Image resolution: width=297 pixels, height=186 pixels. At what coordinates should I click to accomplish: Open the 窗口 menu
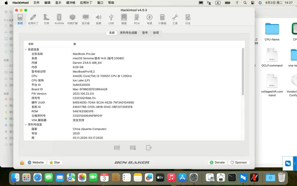(100, 3)
